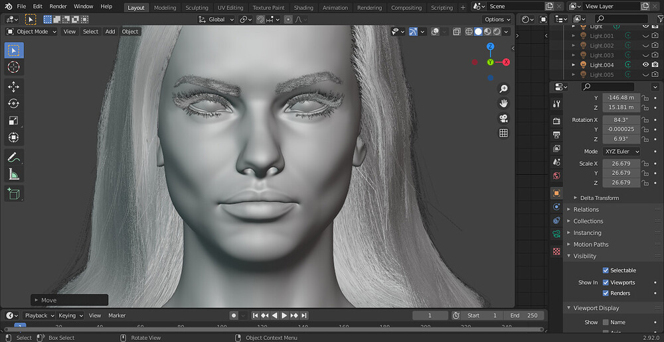Toggle the Selectable checkbox
664x342 pixels.
606,270
